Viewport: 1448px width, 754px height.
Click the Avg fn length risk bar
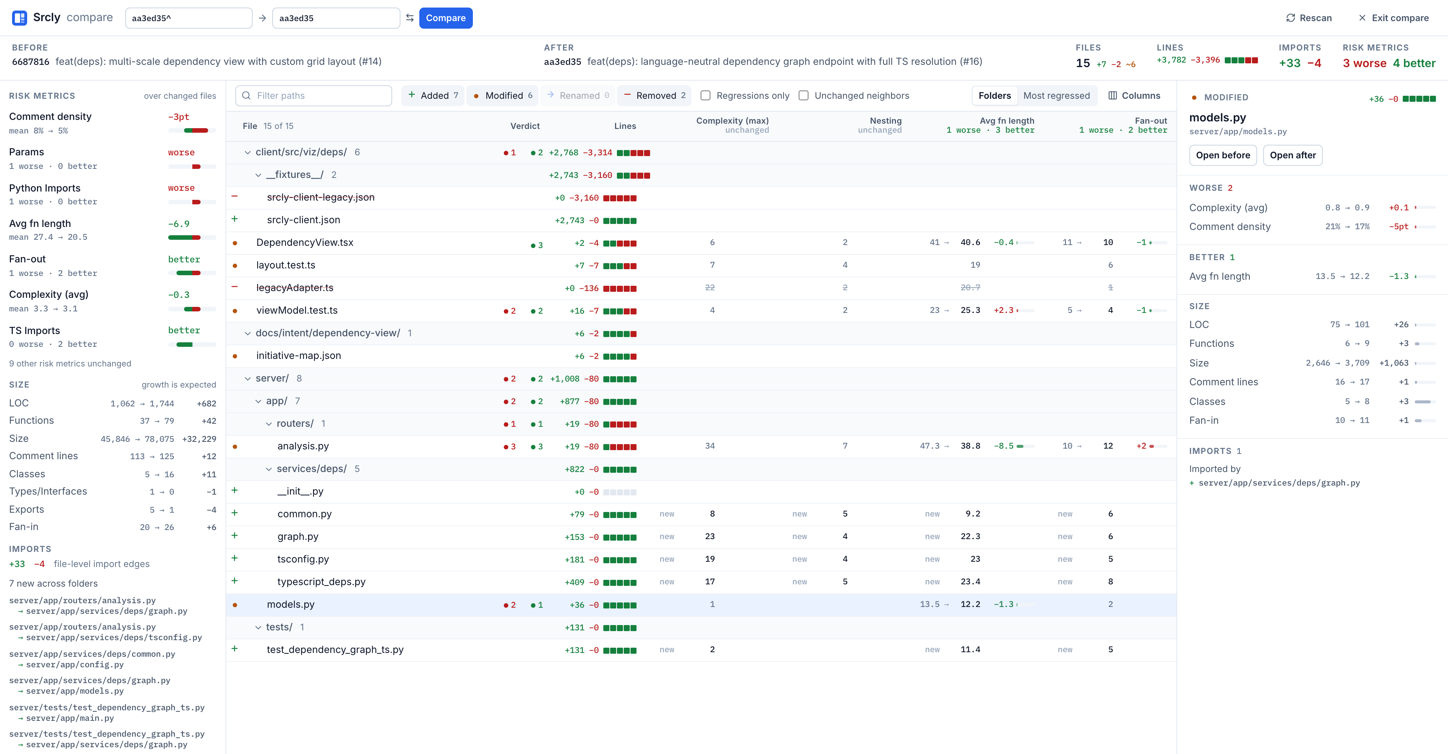coord(192,238)
